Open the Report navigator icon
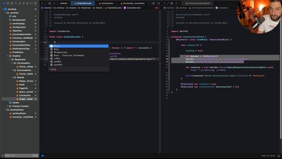This screenshot has height=159, width=282. tap(35, 3)
